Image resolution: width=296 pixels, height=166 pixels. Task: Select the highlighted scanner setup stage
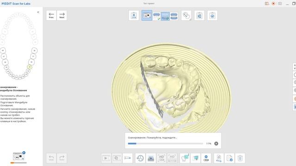pyautogui.click(x=147, y=15)
